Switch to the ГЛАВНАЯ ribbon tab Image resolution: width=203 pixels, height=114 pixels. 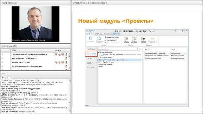89,34
